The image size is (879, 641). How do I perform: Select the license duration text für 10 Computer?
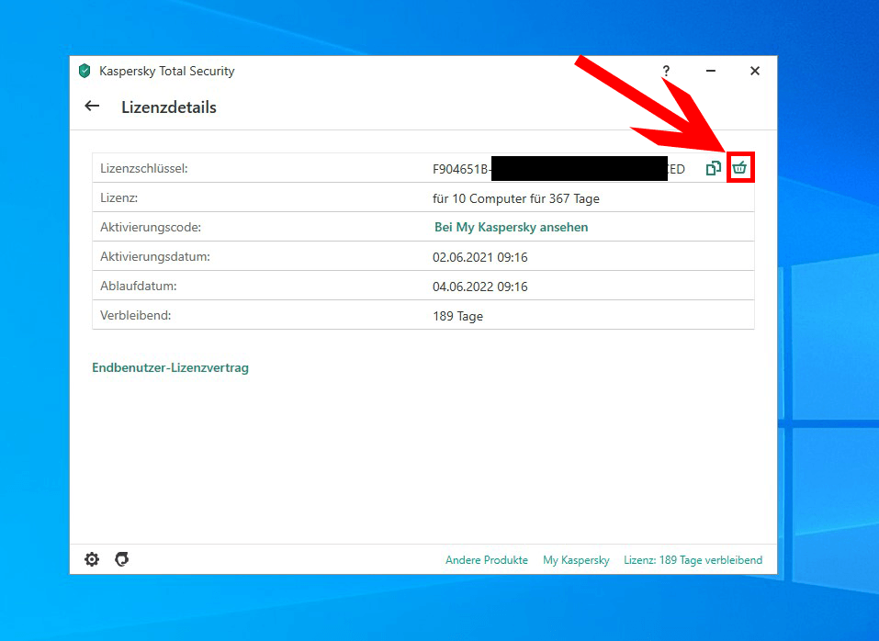pyautogui.click(x=517, y=197)
